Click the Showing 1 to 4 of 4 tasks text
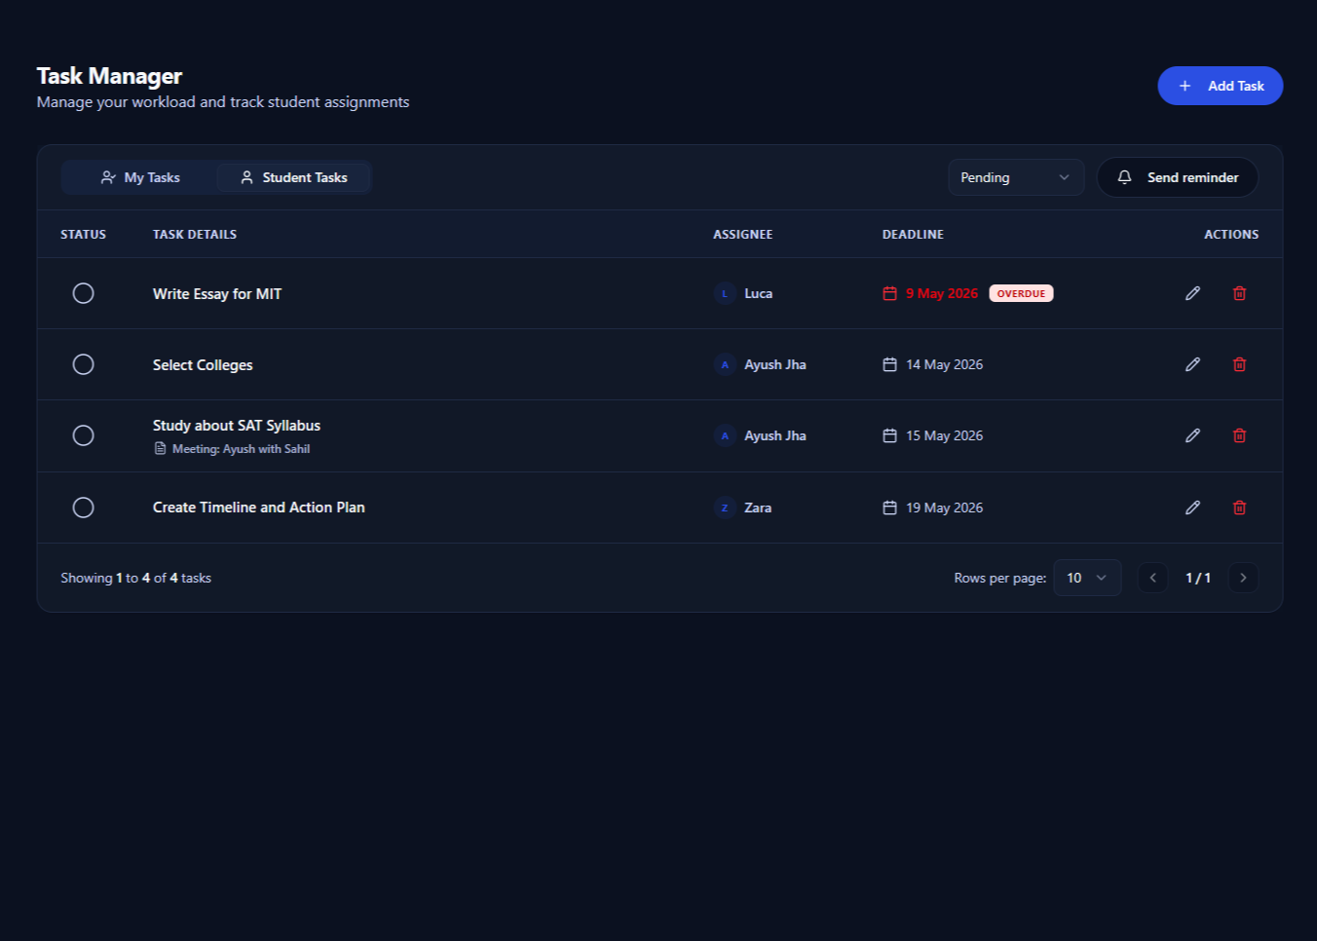1317x941 pixels. click(135, 578)
